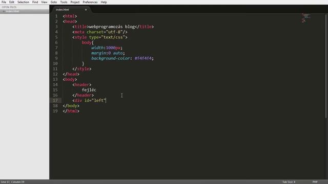Click the margin:0 auto declaration

(x=108, y=53)
